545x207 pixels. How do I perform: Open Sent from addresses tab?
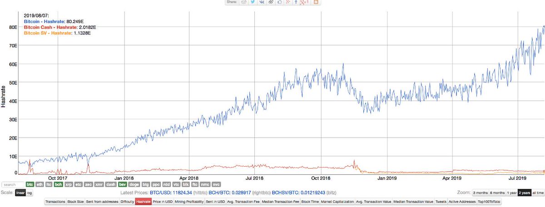coord(102,202)
